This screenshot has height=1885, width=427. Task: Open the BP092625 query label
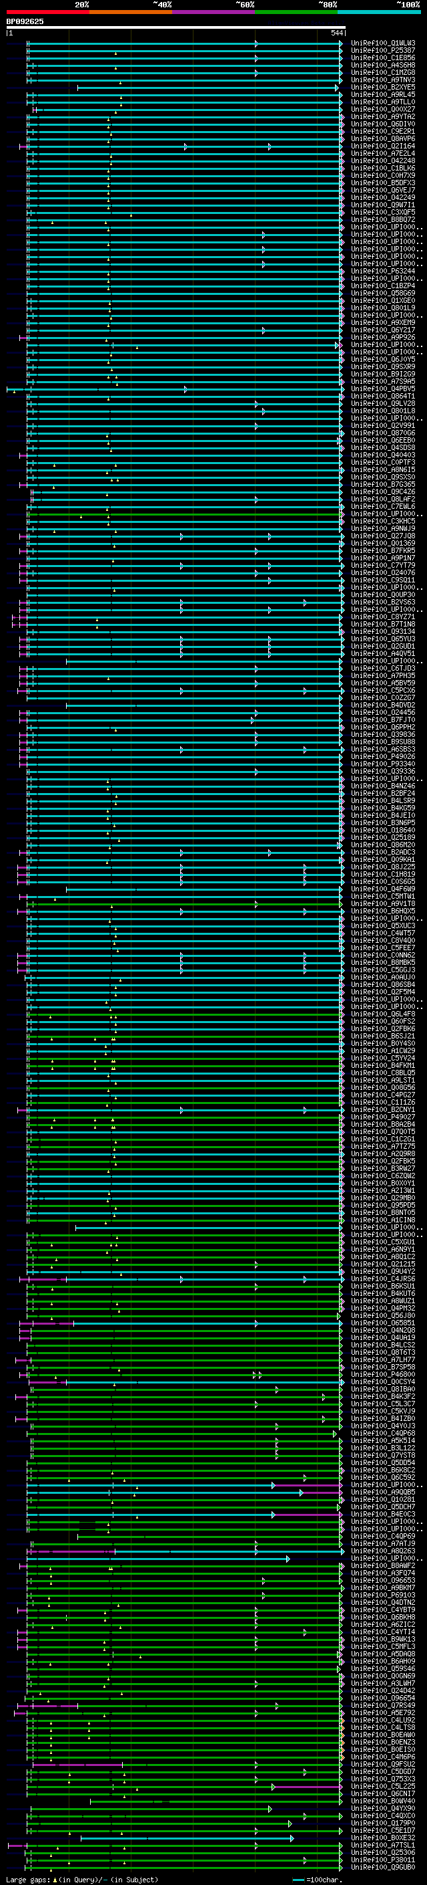point(25,21)
